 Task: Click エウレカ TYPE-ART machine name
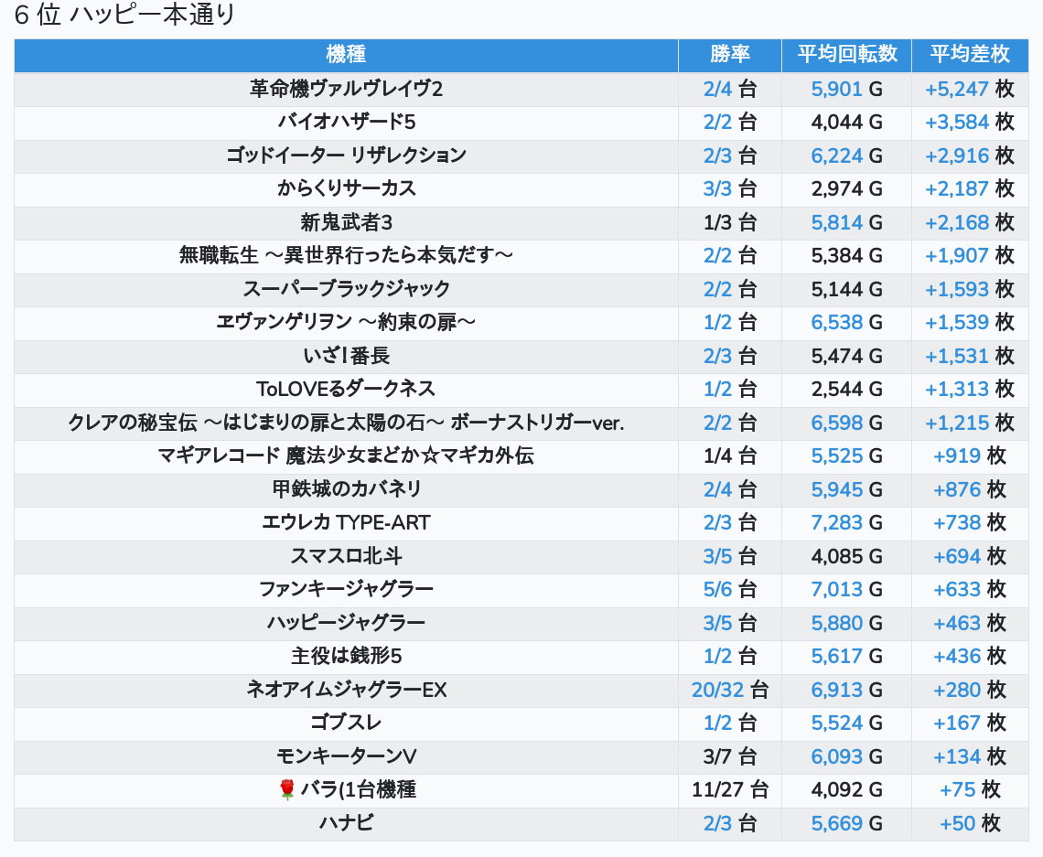click(x=346, y=522)
